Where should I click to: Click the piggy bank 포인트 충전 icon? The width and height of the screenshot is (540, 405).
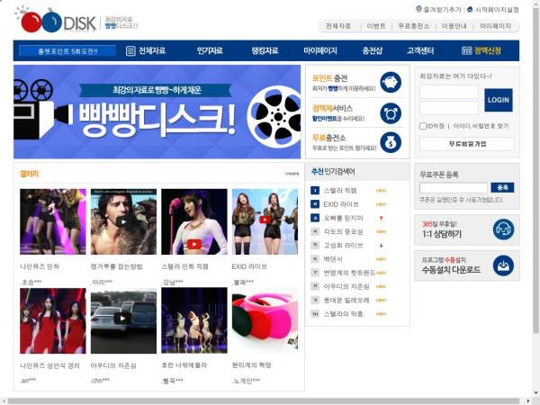click(x=390, y=82)
